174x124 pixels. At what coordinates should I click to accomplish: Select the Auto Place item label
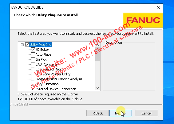(43, 54)
